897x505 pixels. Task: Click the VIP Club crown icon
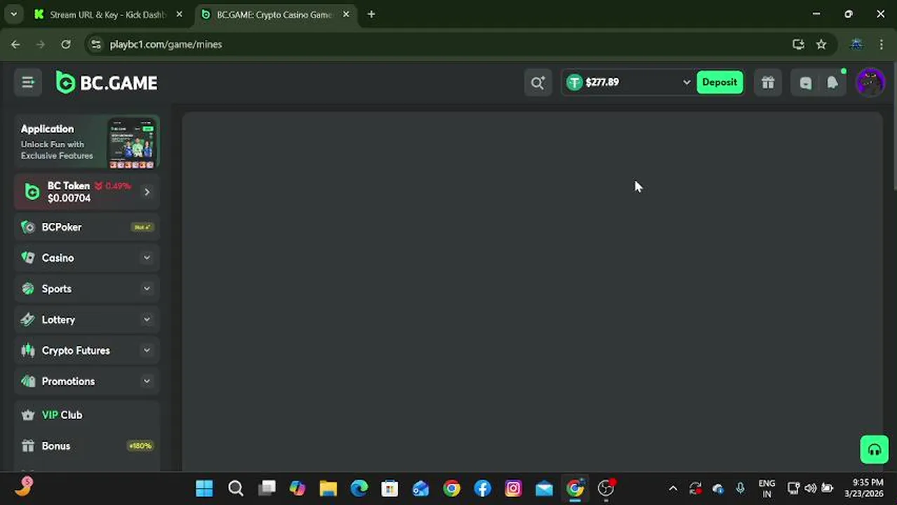coord(28,415)
